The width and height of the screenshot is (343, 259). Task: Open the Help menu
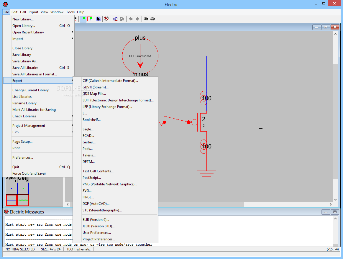coord(81,12)
